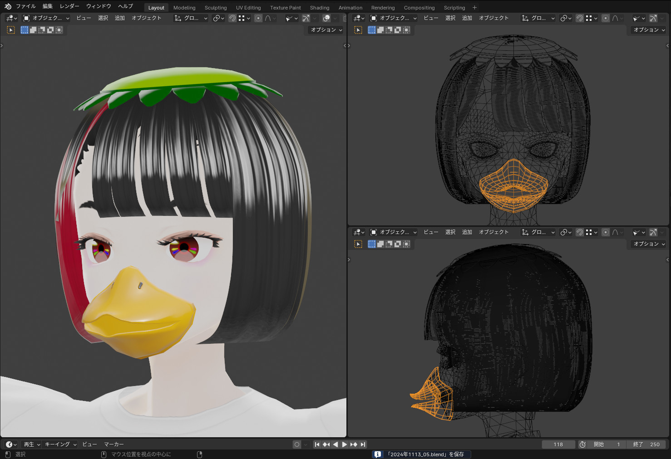Open the ビュー menu

[84, 18]
